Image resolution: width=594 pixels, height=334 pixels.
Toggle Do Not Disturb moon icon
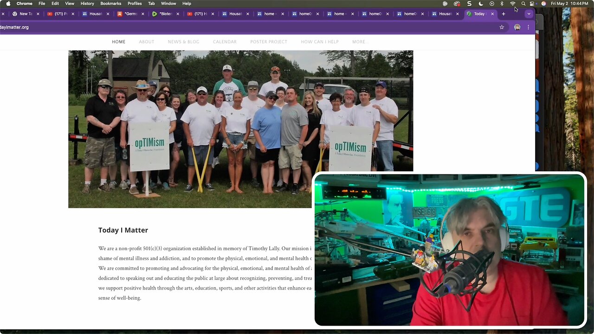(x=481, y=3)
